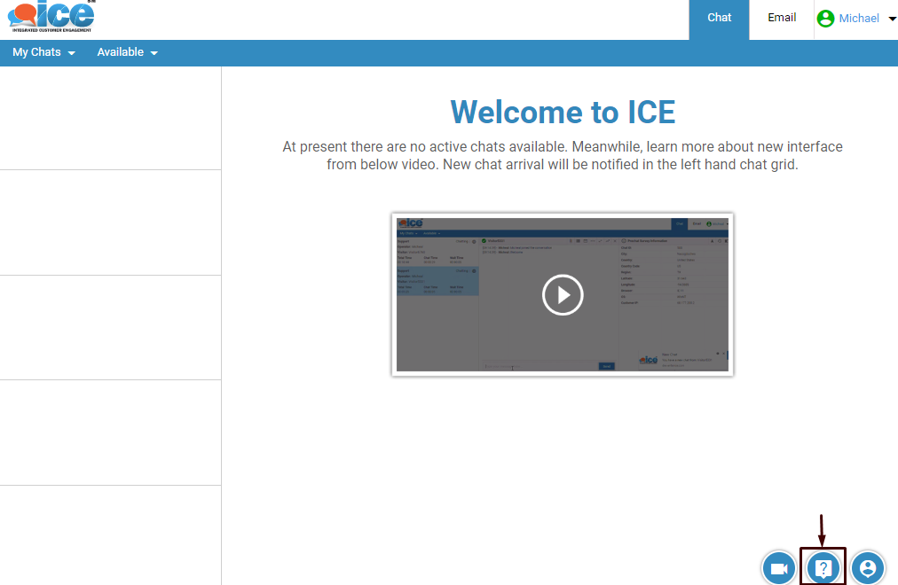Expand Michael's account menu chevron
This screenshot has height=585, width=898.
(x=889, y=18)
